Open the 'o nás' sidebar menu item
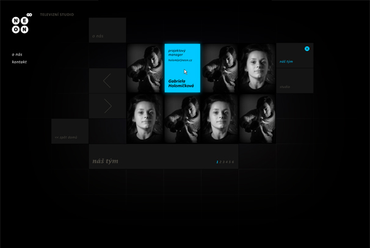Image resolution: width=370 pixels, height=248 pixels. [x=17, y=54]
